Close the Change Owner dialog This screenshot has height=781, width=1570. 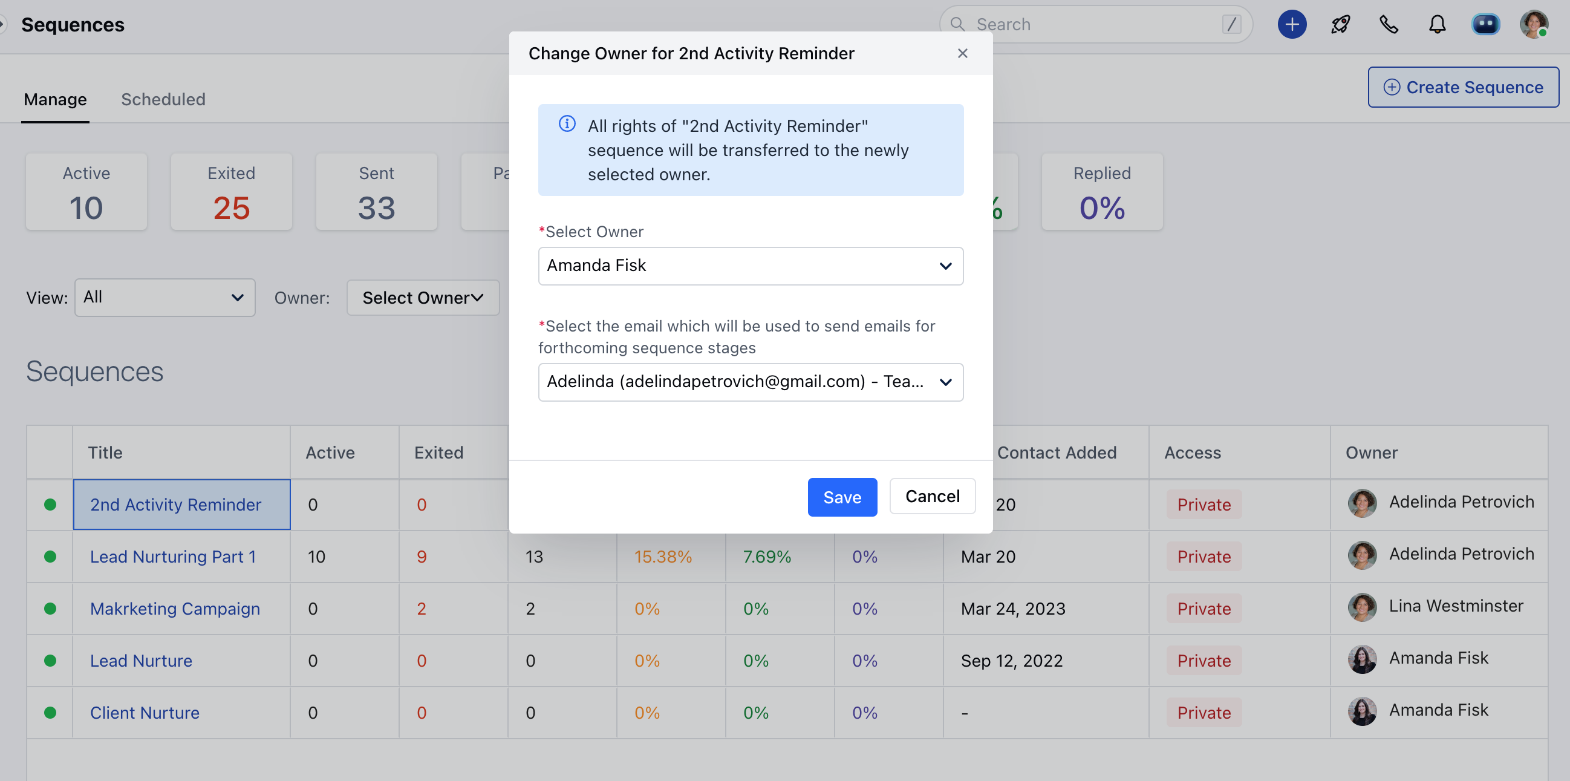coord(962,54)
